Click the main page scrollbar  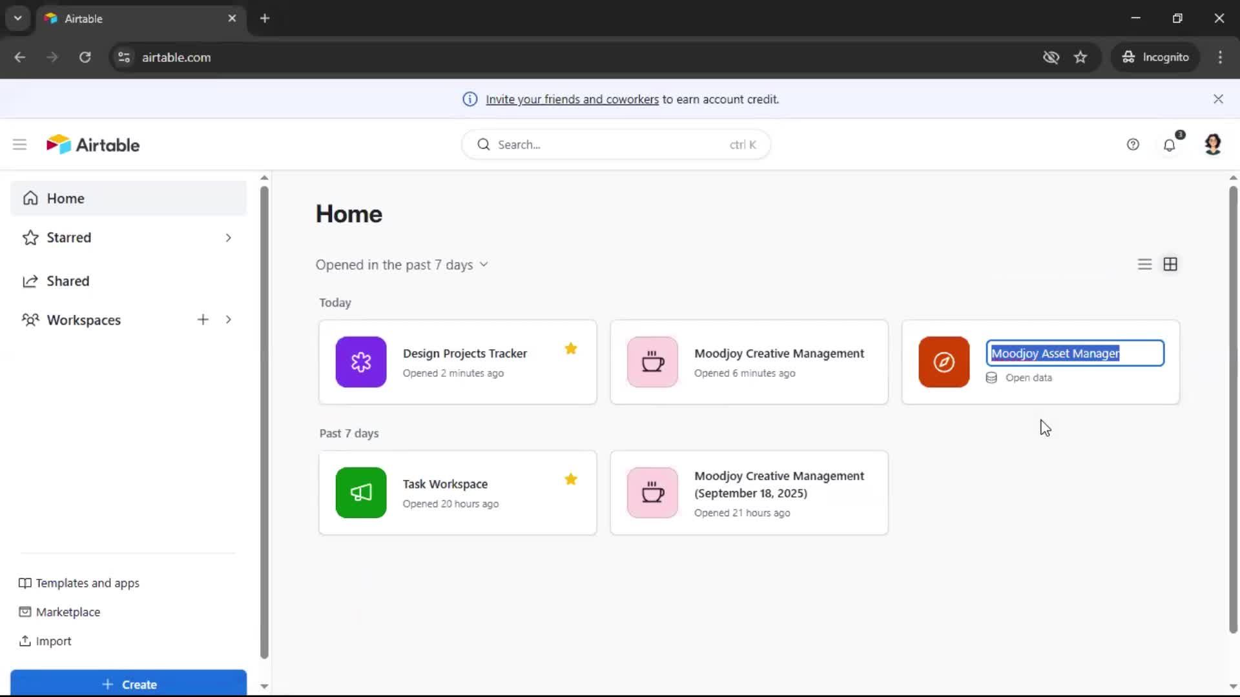coord(1233,410)
